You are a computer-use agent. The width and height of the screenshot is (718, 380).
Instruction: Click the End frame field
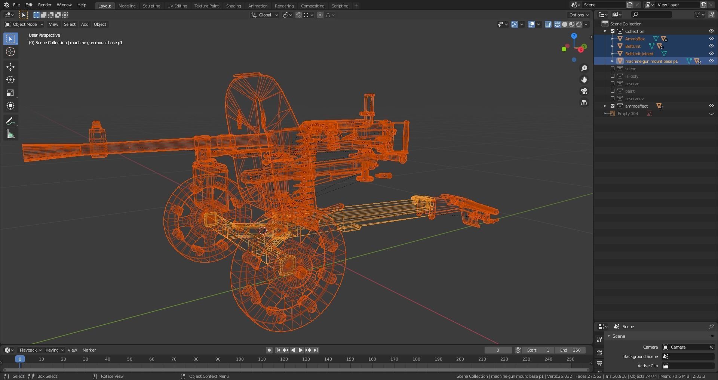pos(570,350)
